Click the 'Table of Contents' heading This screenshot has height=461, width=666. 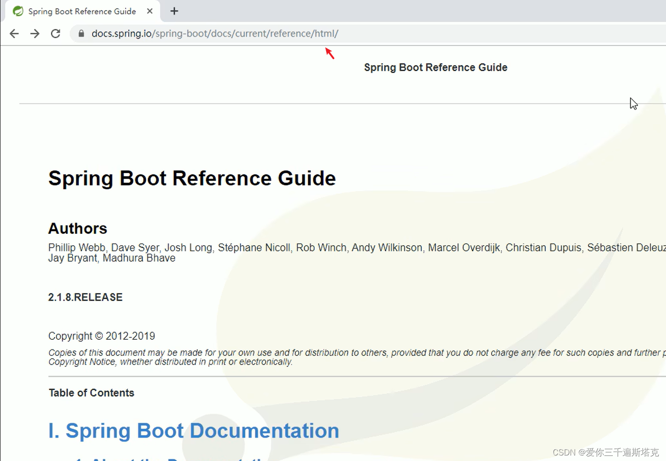[x=91, y=393]
